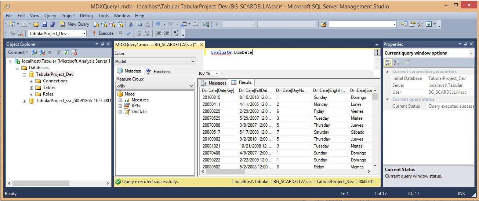Open the Connect dropdown in Object Explorer
This screenshot has height=201, width=479.
tap(18, 52)
